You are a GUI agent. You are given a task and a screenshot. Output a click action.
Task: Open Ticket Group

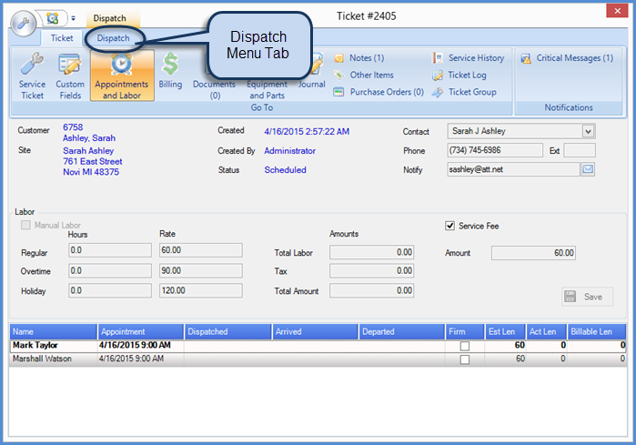coord(465,92)
